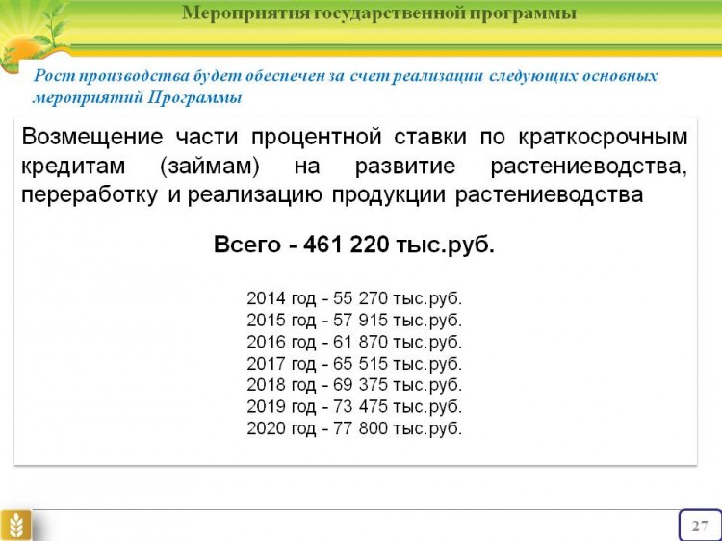Click the line 'переработку и реализацию продукции растениеводства'
The width and height of the screenshot is (722, 541).
tap(332, 194)
